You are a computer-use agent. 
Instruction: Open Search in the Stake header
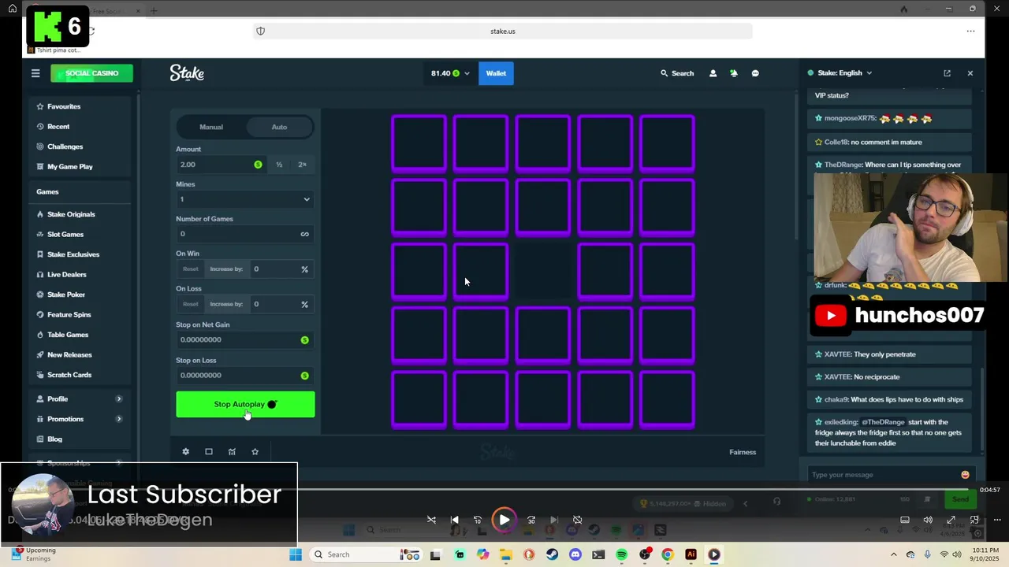click(677, 73)
